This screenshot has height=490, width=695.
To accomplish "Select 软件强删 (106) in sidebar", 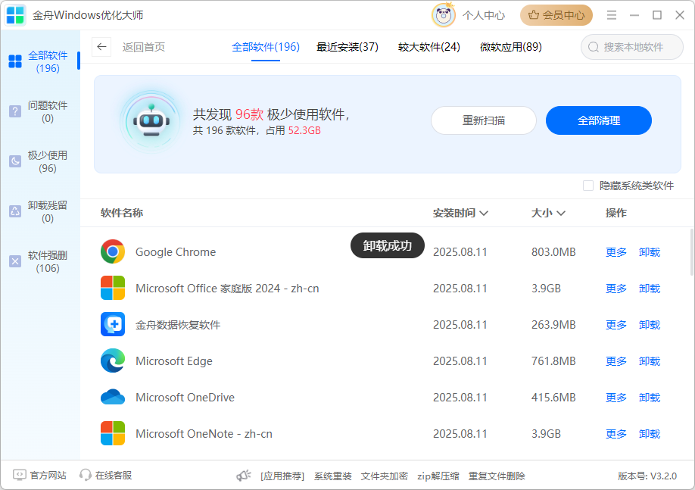I will click(x=40, y=261).
